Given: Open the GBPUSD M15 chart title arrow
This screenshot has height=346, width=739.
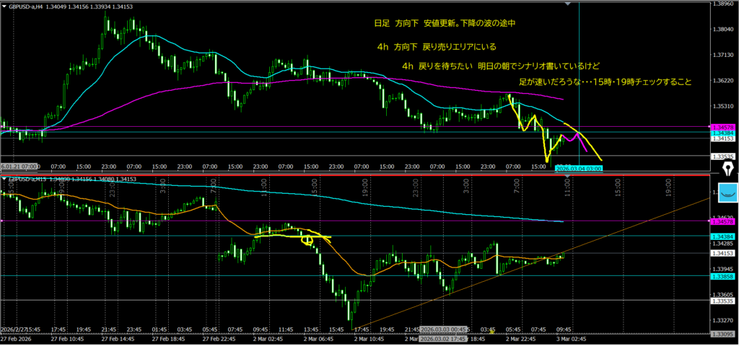Looking at the screenshot, I should click(x=4, y=178).
